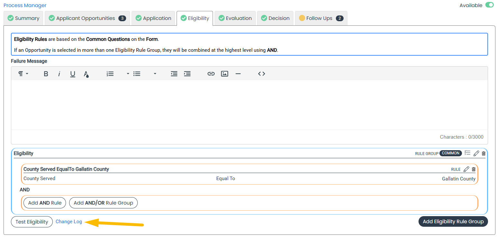Insert an image into the failure message
498x238 pixels.
[225, 74]
